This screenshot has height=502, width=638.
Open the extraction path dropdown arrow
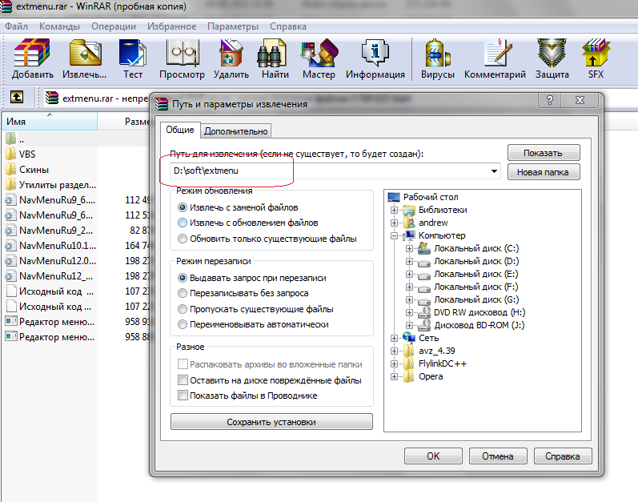494,171
